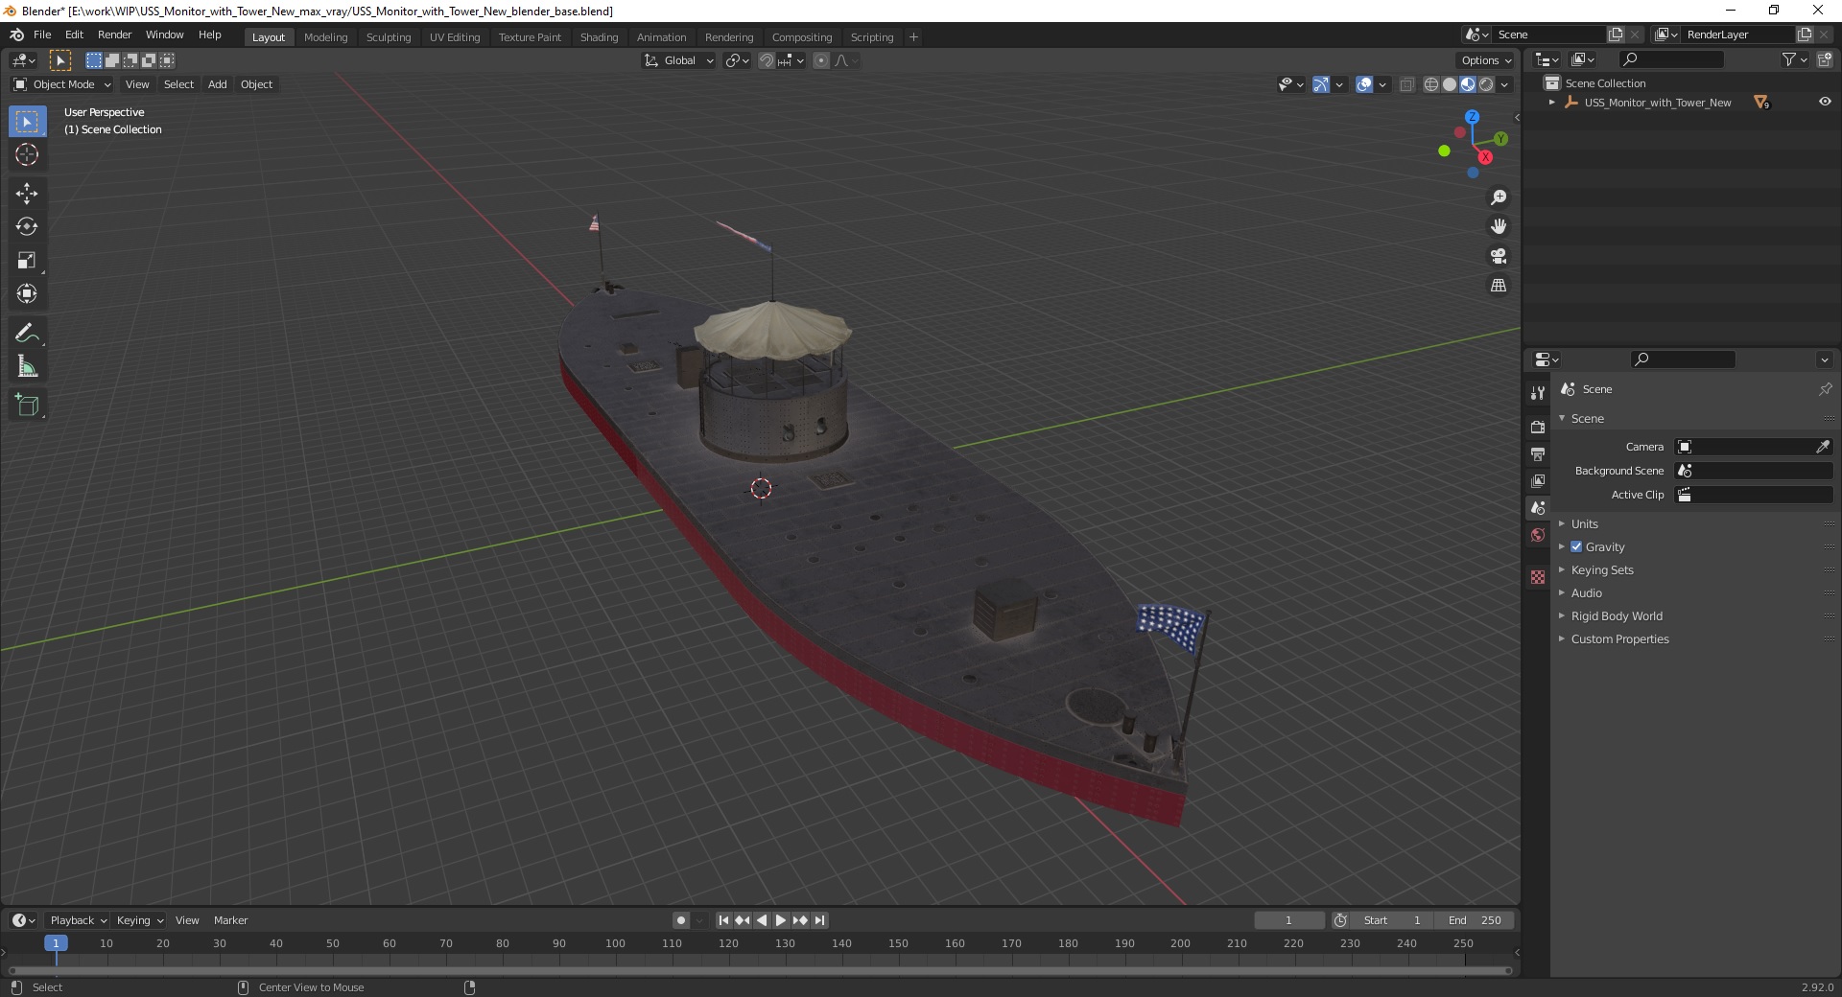Open the viewport Add menu
Viewport: 1842px width, 997px height.
[218, 84]
